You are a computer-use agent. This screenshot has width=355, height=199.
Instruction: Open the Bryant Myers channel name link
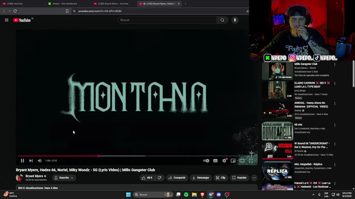point(34,176)
